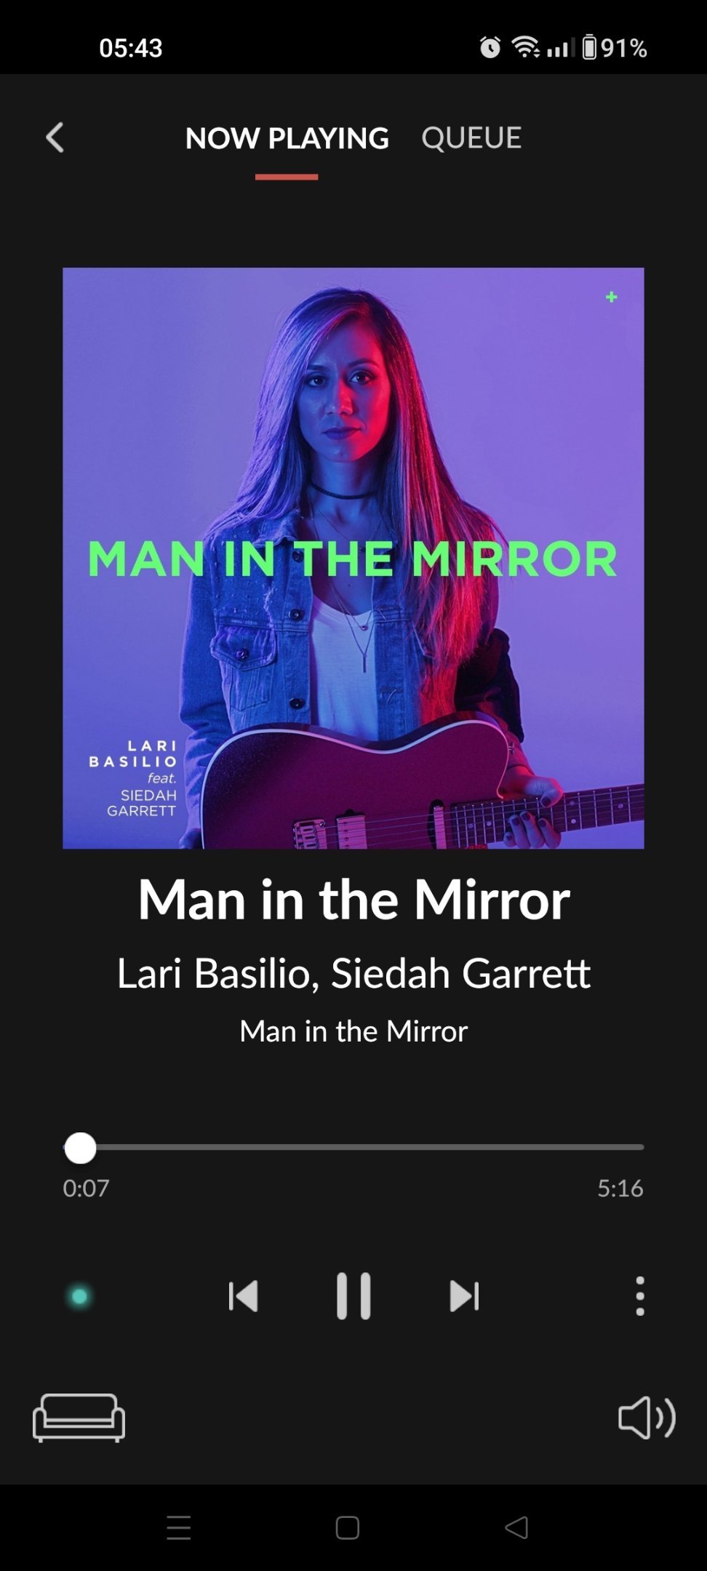Tap the Man in the Mirror album artwork
The width and height of the screenshot is (707, 1571).
pos(353,558)
